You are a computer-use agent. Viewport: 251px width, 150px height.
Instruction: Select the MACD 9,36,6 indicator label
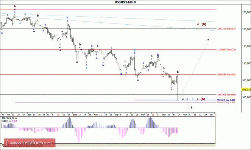coord(9,119)
